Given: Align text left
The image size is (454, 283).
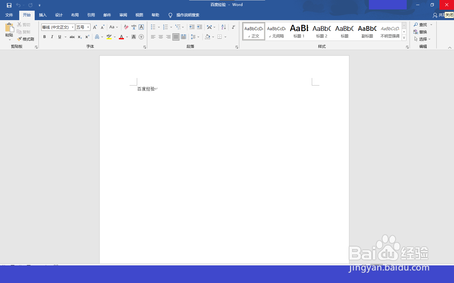Looking at the screenshot, I should click(153, 37).
